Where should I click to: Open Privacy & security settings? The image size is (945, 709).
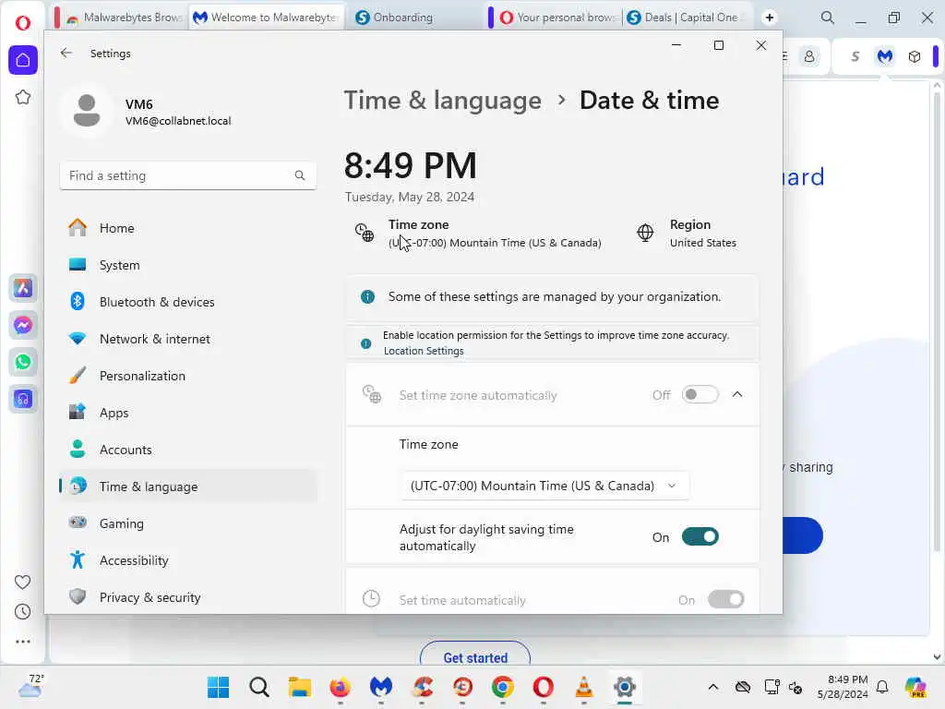click(188, 597)
